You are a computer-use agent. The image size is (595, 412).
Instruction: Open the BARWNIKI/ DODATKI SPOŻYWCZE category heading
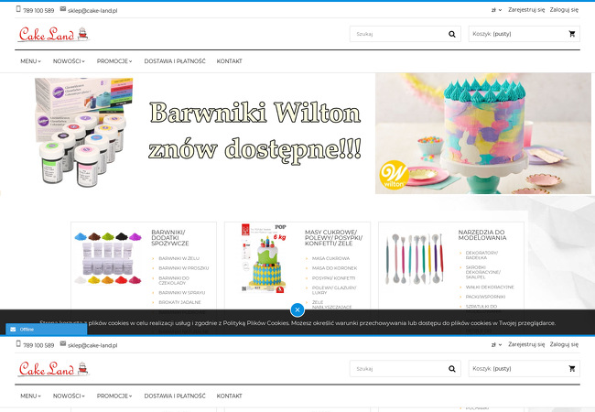(170, 238)
